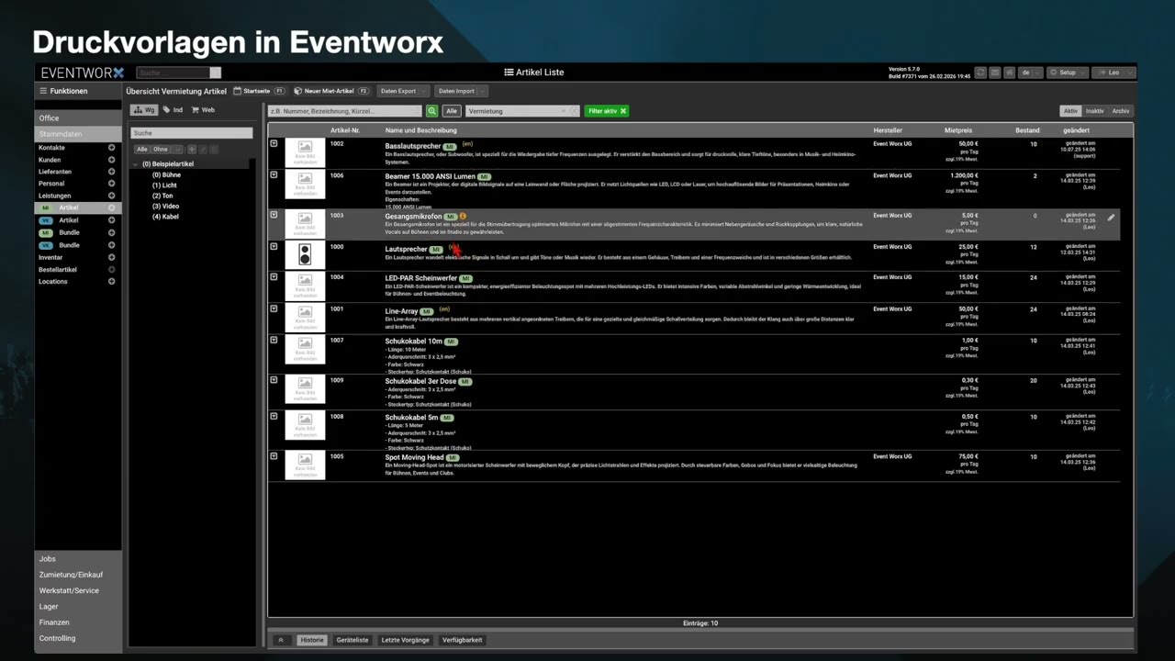Viewport: 1175px width, 661px height.
Task: Click the plus icon next to Inventar
Action: pos(112,257)
